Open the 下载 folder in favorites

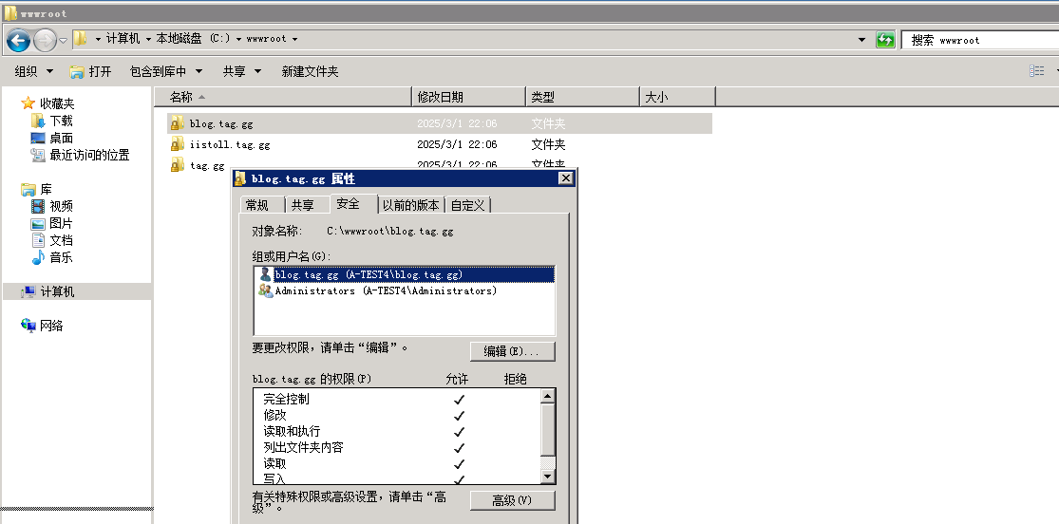coord(61,121)
